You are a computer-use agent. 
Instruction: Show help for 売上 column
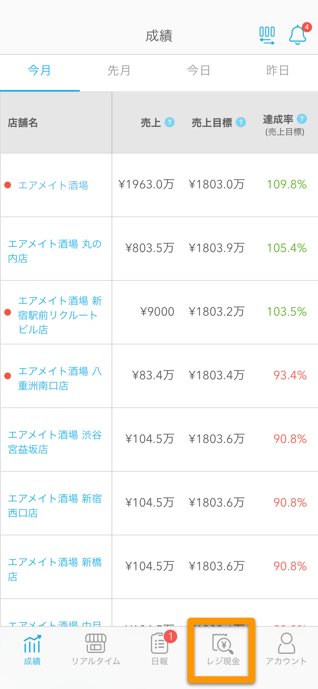(170, 122)
